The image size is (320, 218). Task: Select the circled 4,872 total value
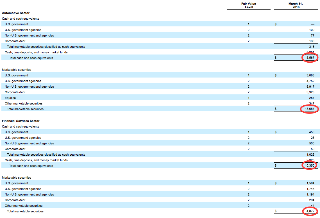[310, 211]
